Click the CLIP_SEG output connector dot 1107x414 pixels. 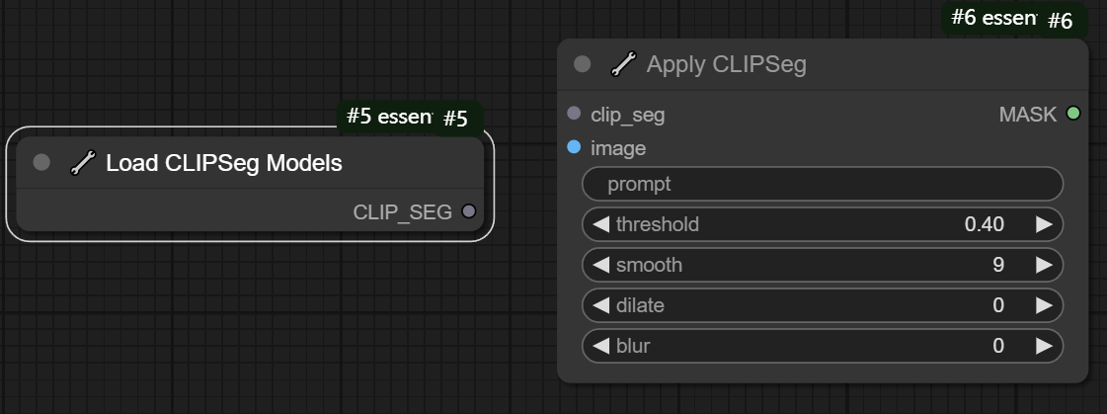click(468, 211)
